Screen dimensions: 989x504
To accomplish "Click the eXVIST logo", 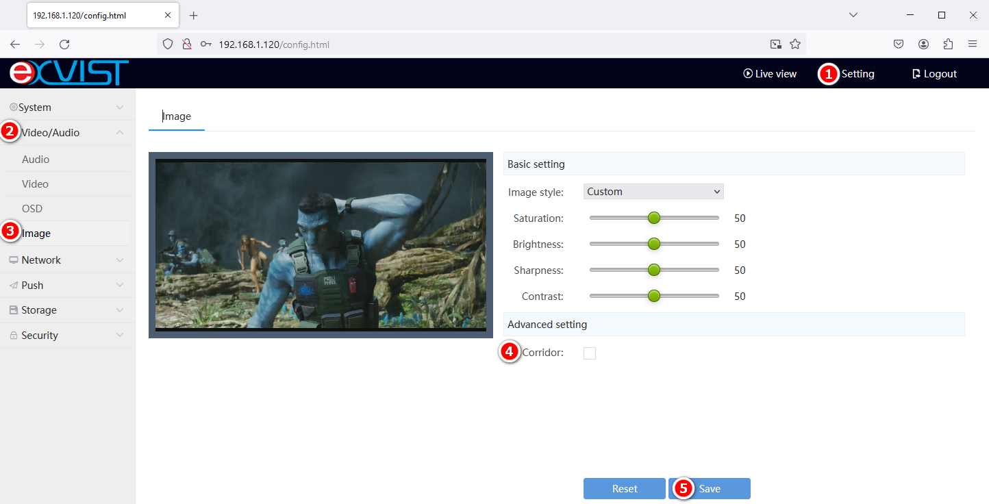I will click(x=69, y=73).
